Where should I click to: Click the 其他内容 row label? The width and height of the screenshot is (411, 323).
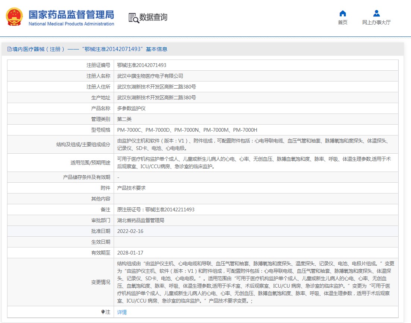click(x=101, y=199)
